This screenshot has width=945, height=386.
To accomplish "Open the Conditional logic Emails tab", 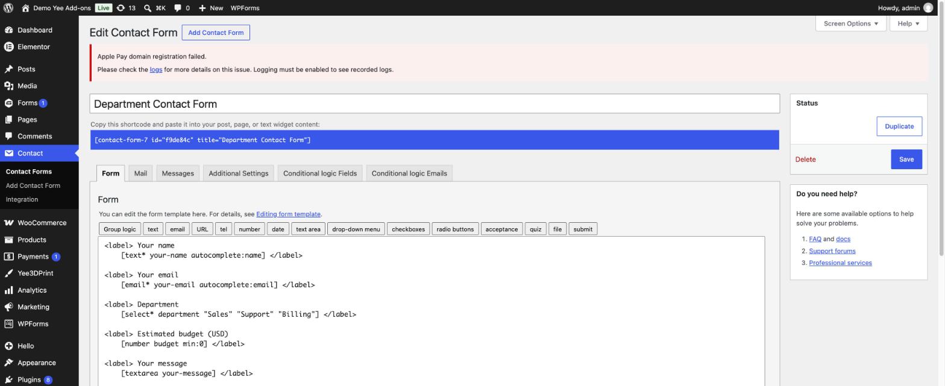I will point(409,173).
